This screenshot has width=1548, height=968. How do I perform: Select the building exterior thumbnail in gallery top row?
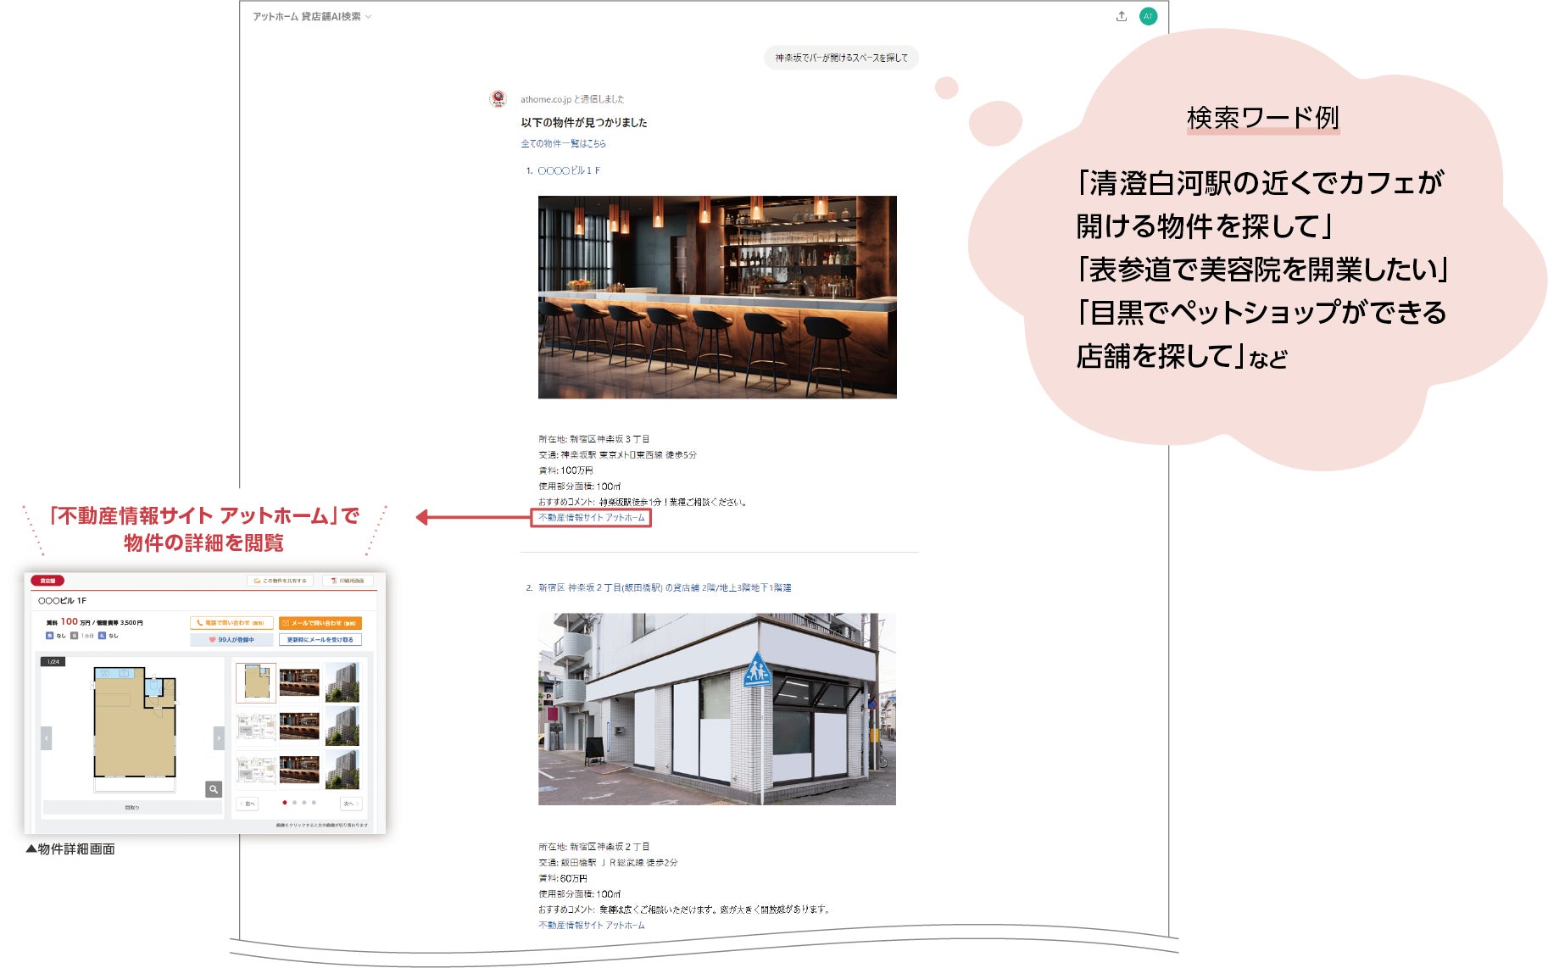342,682
